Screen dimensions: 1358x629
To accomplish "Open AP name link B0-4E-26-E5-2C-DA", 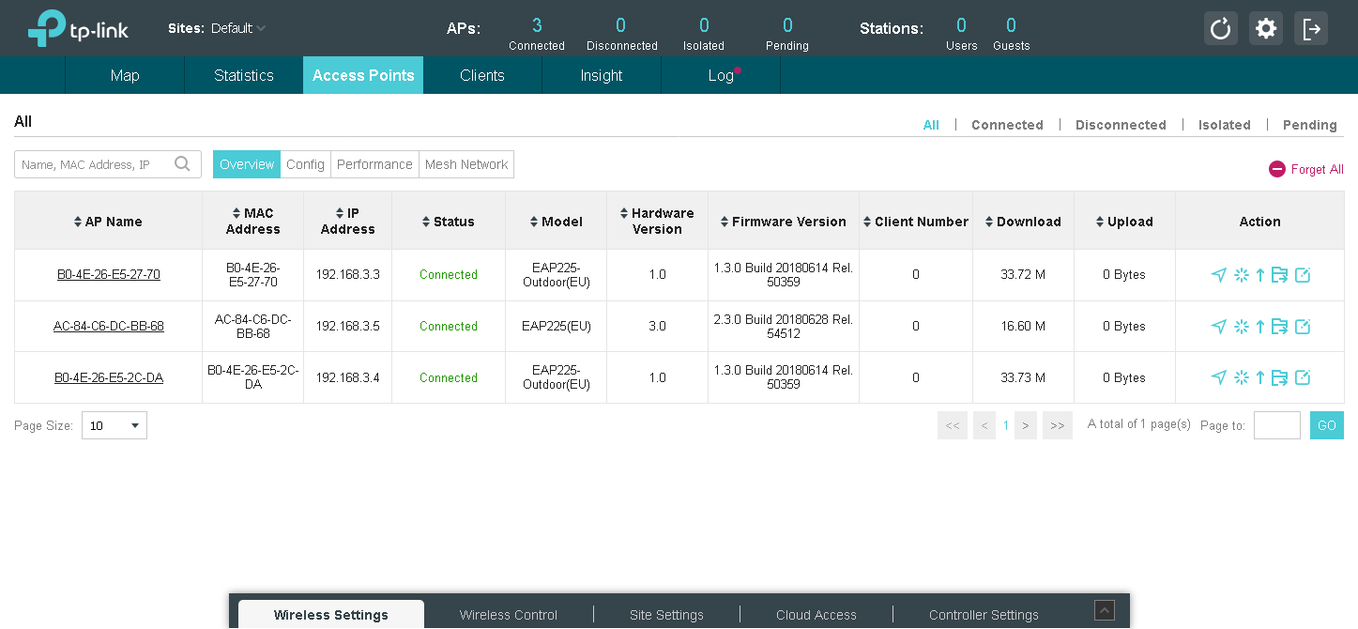I will [109, 377].
